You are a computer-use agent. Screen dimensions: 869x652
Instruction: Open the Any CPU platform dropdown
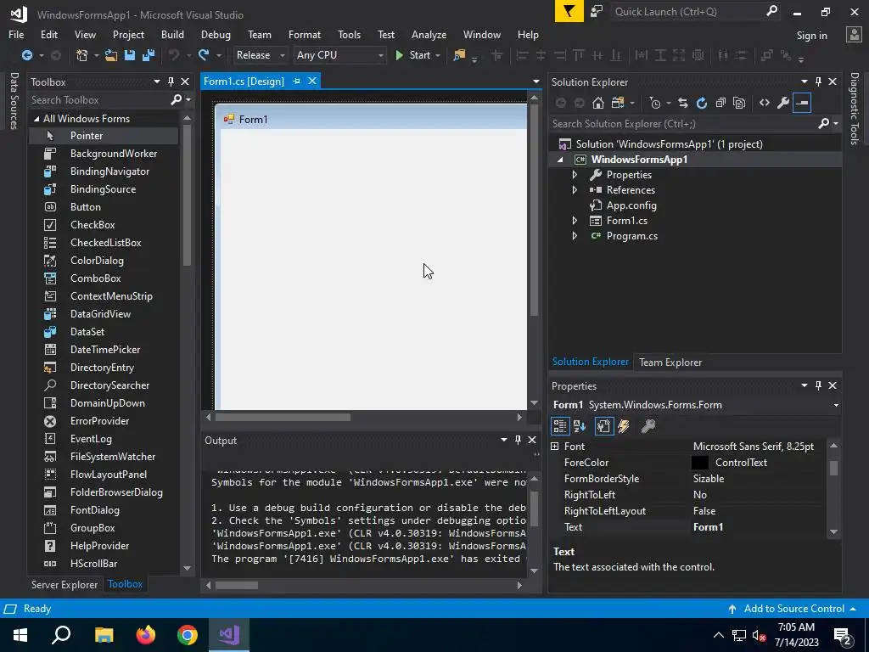coord(339,55)
